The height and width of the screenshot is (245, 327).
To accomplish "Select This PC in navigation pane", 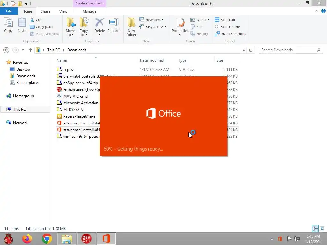I will 19,109.
